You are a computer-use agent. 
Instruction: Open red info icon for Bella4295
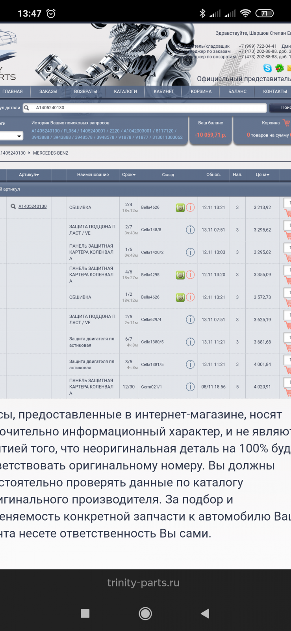click(190, 274)
